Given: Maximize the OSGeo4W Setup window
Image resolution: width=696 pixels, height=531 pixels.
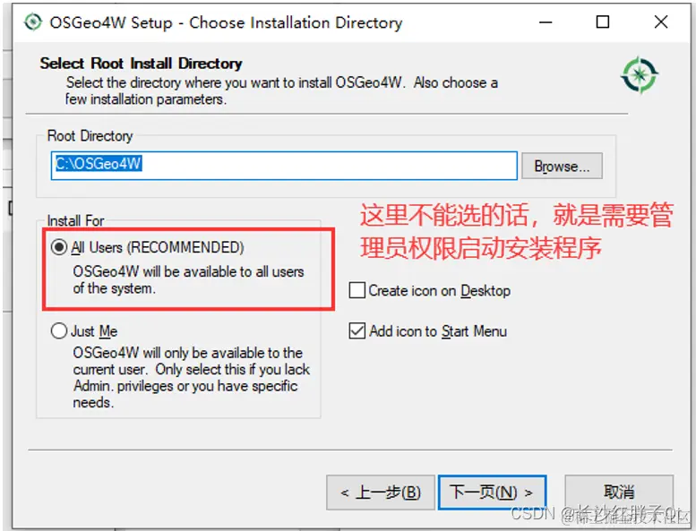Looking at the screenshot, I should [602, 21].
